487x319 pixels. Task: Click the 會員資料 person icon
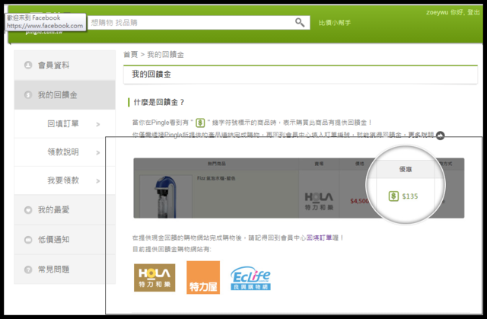coord(28,65)
